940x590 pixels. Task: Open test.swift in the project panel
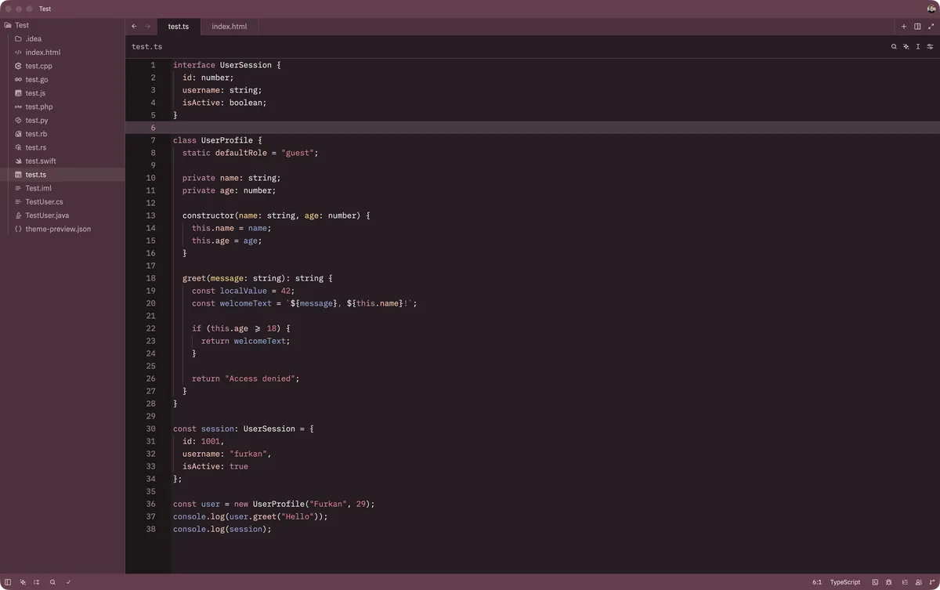63,161
